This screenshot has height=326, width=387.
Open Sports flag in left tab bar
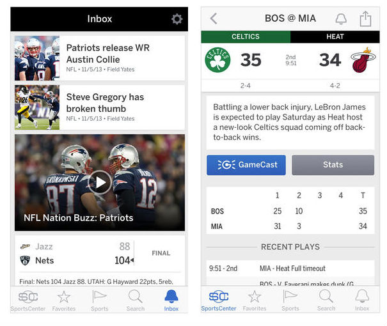point(99,301)
